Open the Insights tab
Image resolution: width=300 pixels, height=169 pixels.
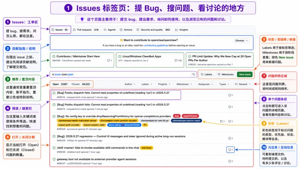(182, 30)
